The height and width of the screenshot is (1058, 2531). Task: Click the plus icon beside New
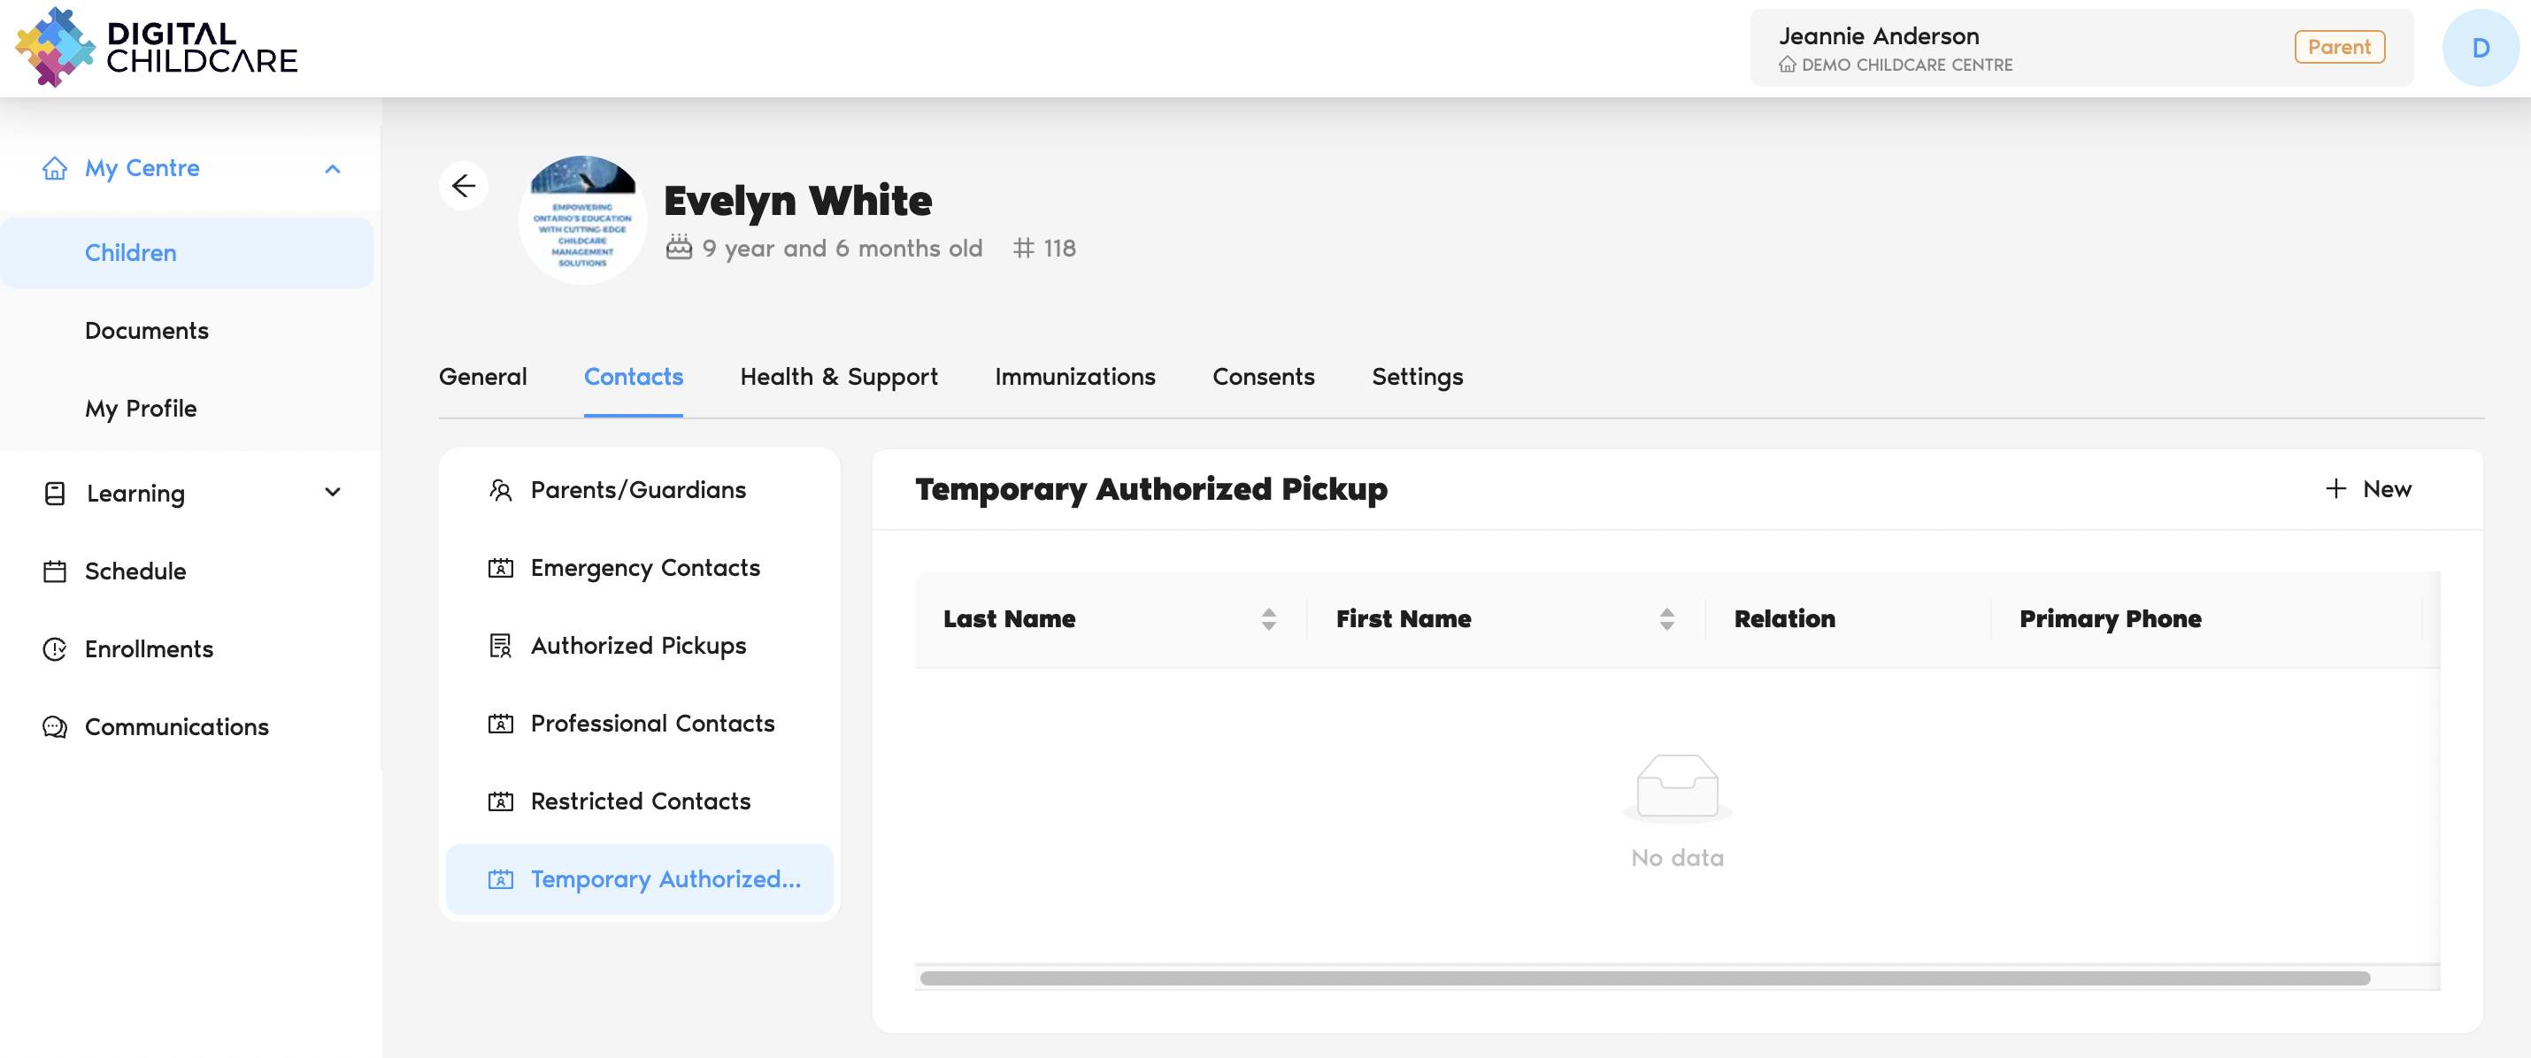(2335, 488)
